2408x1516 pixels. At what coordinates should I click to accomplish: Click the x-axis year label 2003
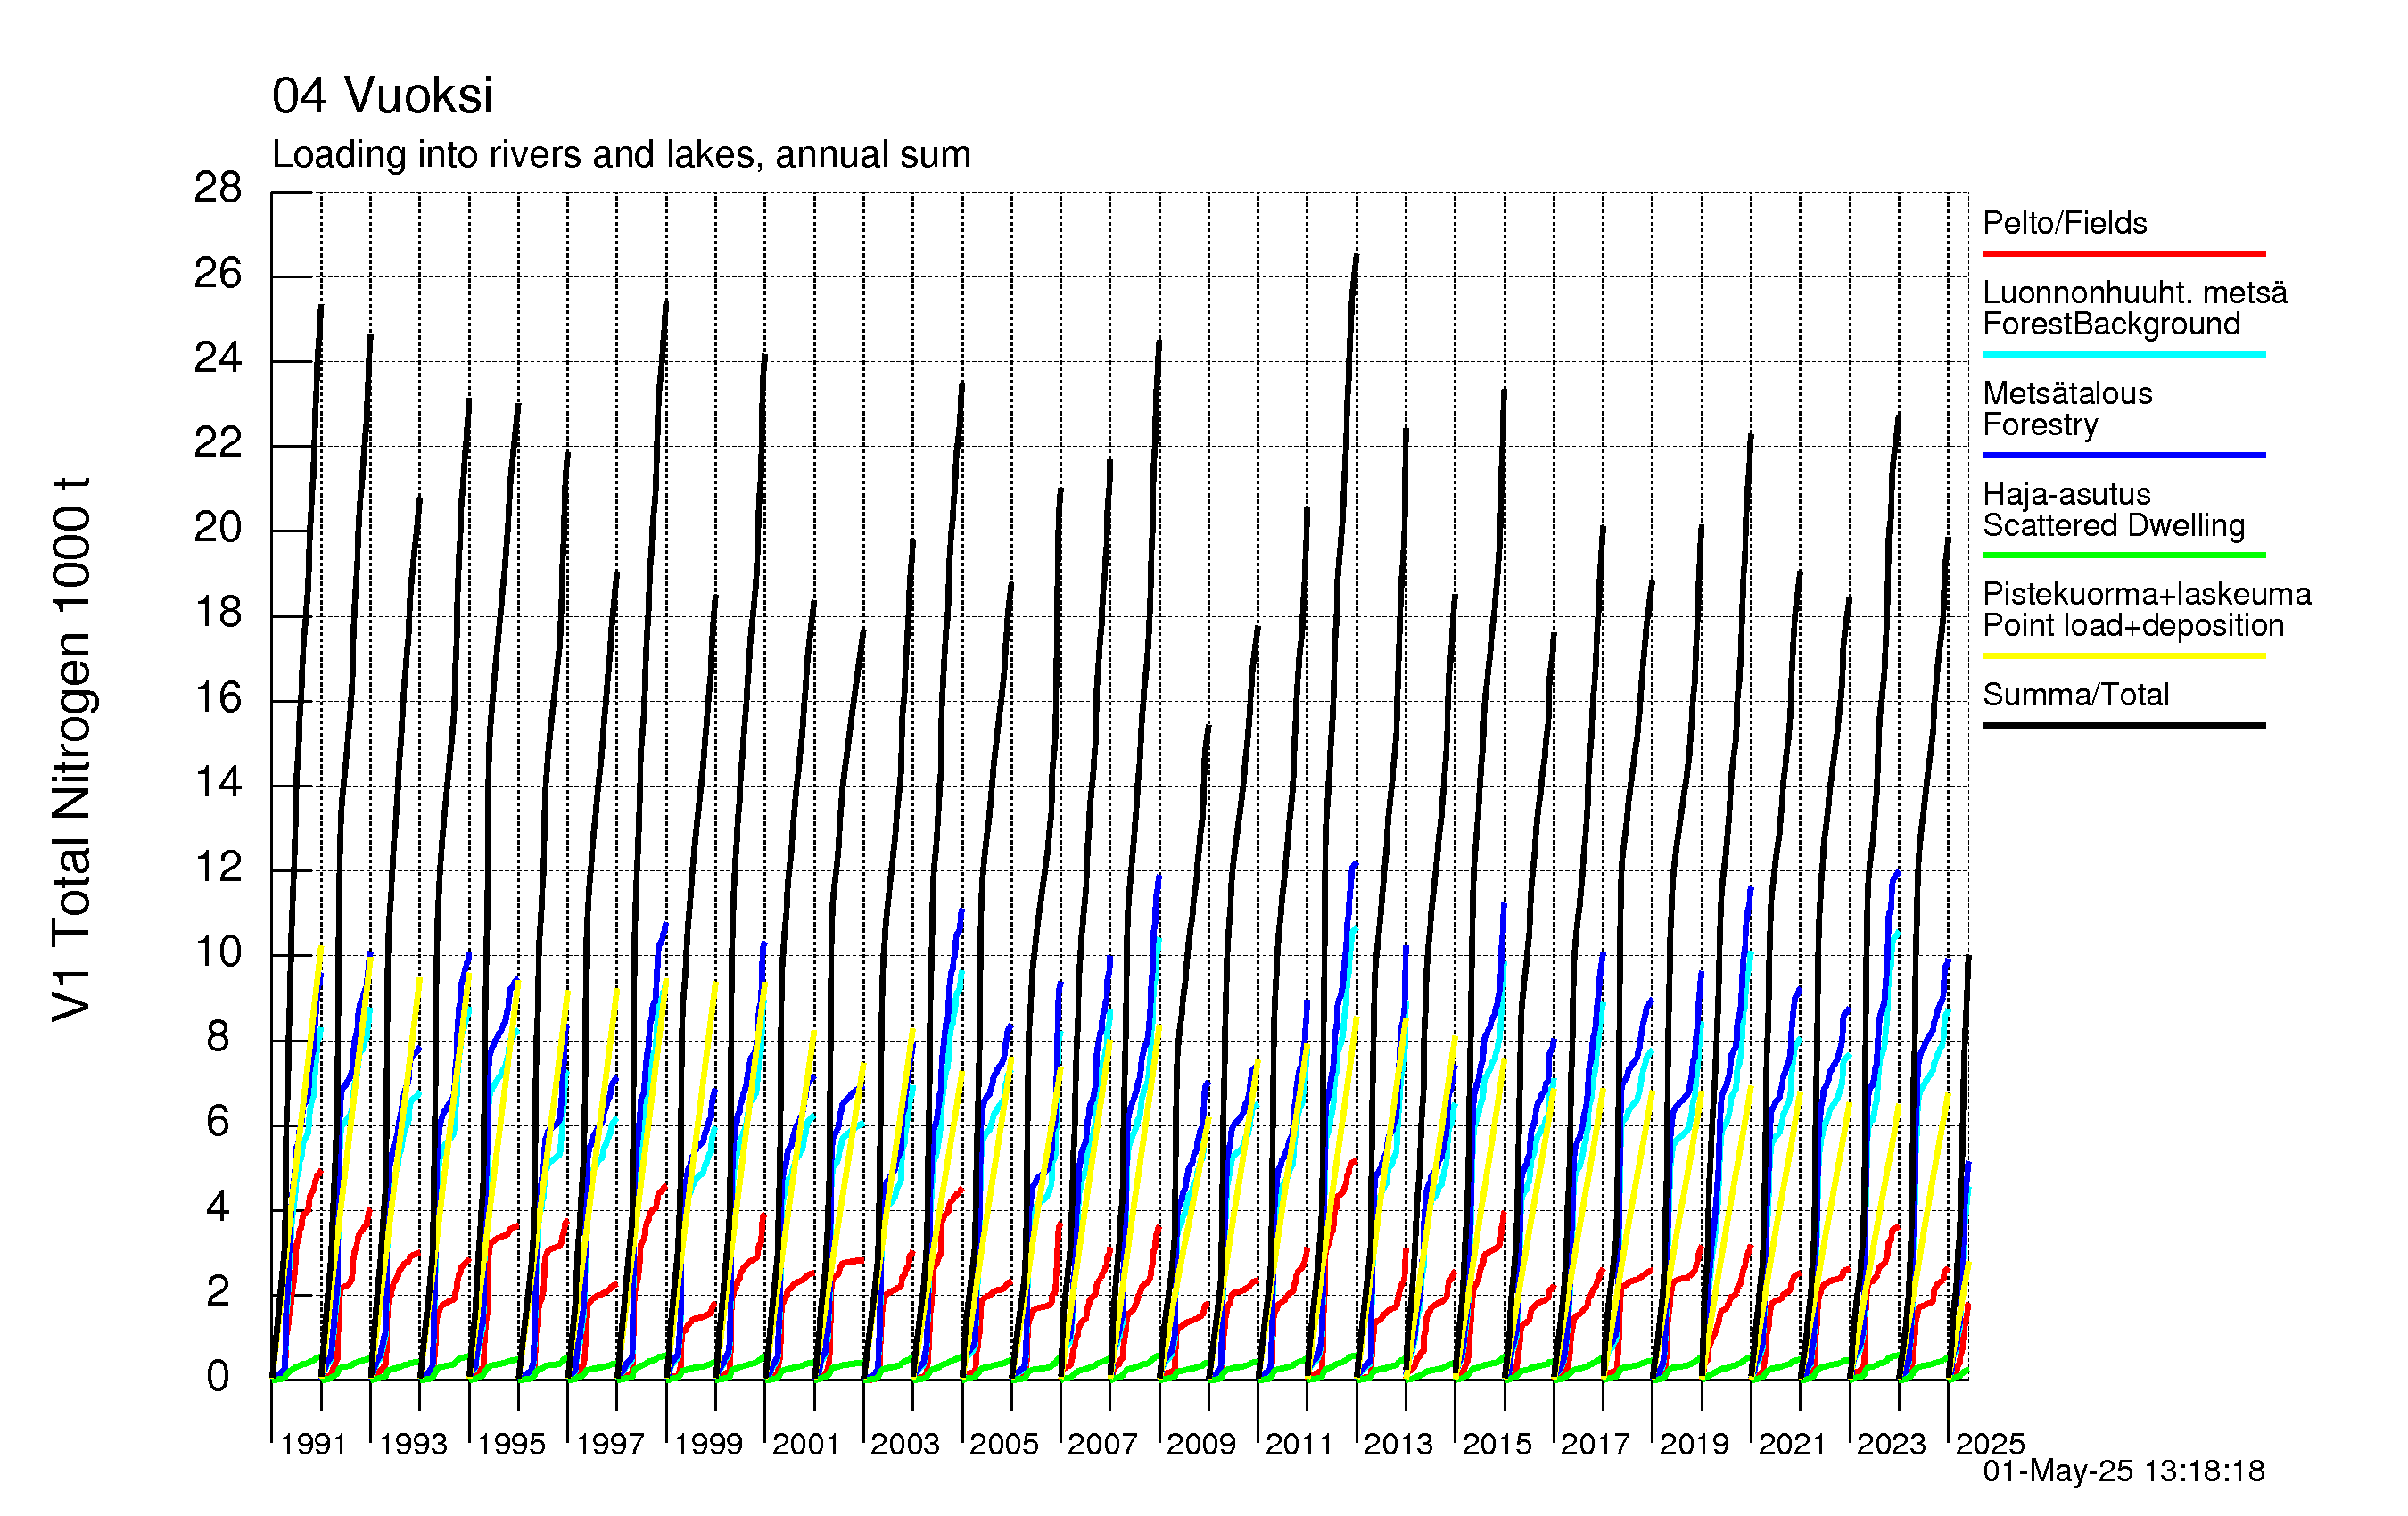[x=905, y=1444]
